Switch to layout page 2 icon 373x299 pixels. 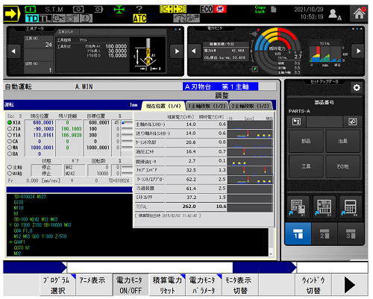[x=325, y=233]
